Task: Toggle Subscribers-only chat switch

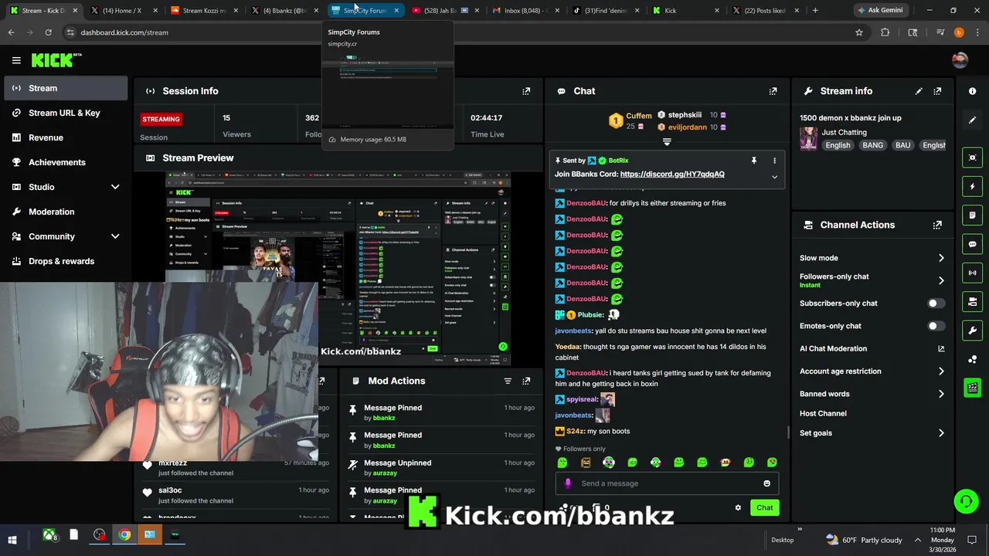Action: pos(936,303)
